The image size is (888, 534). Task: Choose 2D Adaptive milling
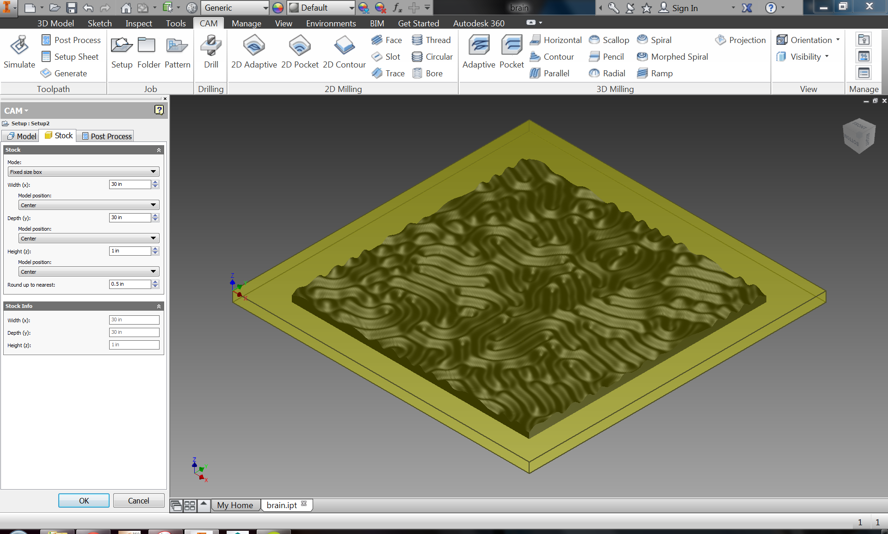click(x=254, y=52)
